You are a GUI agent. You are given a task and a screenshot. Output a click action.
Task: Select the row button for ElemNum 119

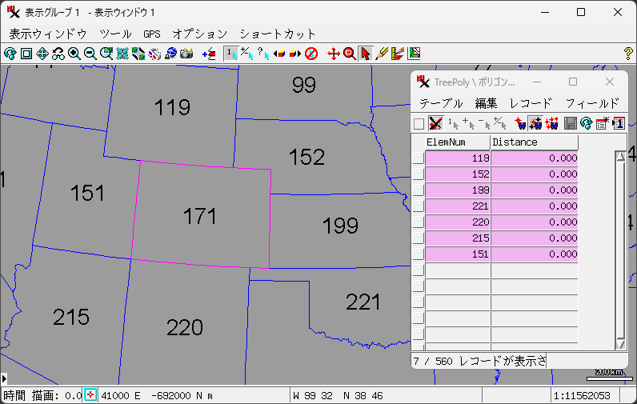point(418,158)
